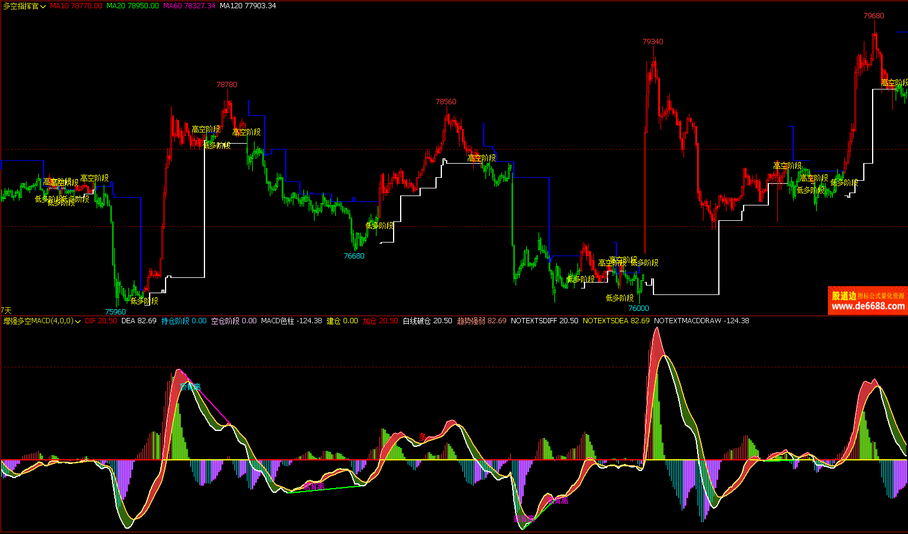
Task: Click the 79340 peak price marker
Action: (652, 42)
